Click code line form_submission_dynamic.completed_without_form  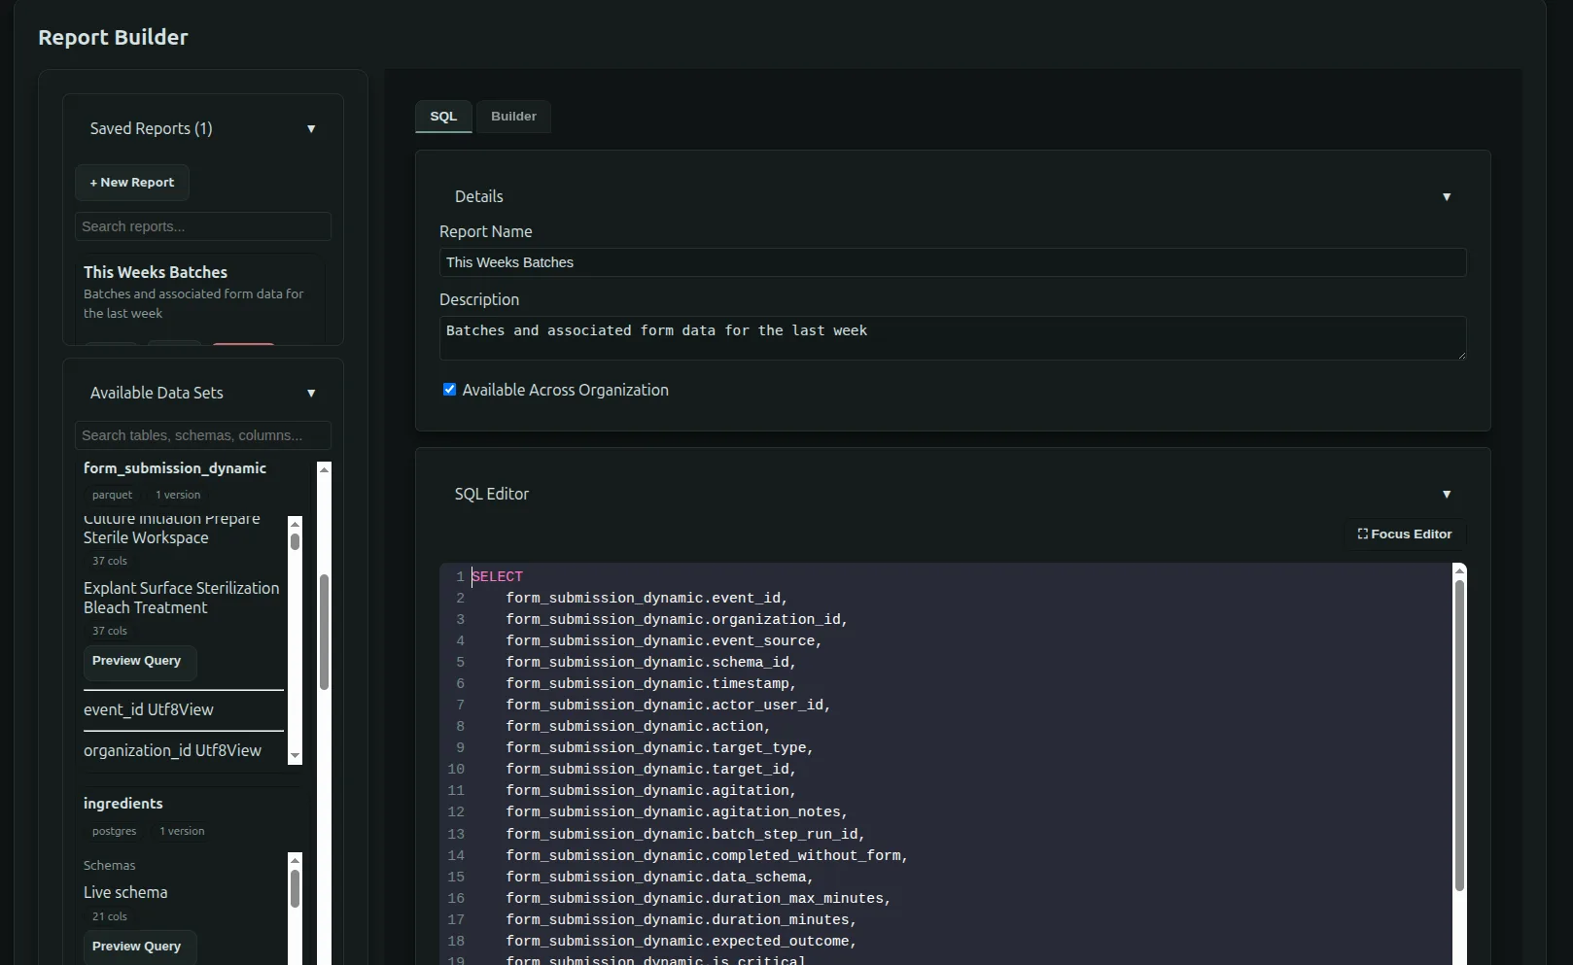click(707, 856)
